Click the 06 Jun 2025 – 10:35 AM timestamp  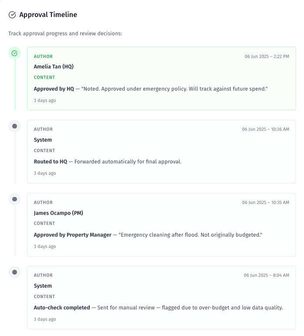pos(265,203)
